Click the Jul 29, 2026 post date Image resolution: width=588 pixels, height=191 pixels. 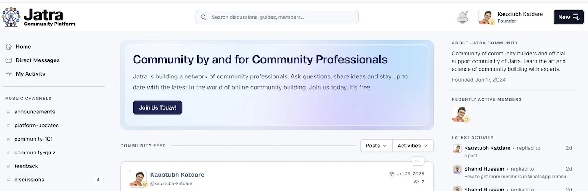411,174
